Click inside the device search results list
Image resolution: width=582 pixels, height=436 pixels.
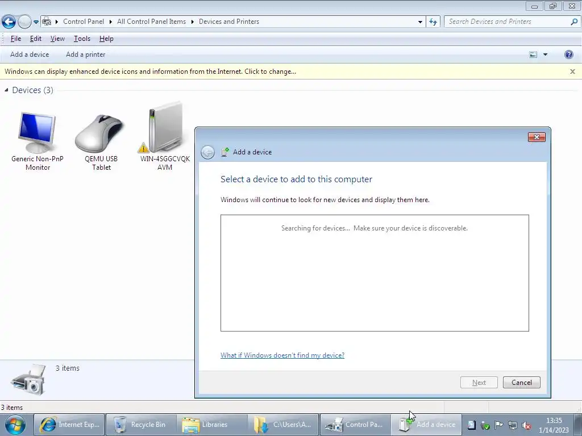(x=375, y=273)
